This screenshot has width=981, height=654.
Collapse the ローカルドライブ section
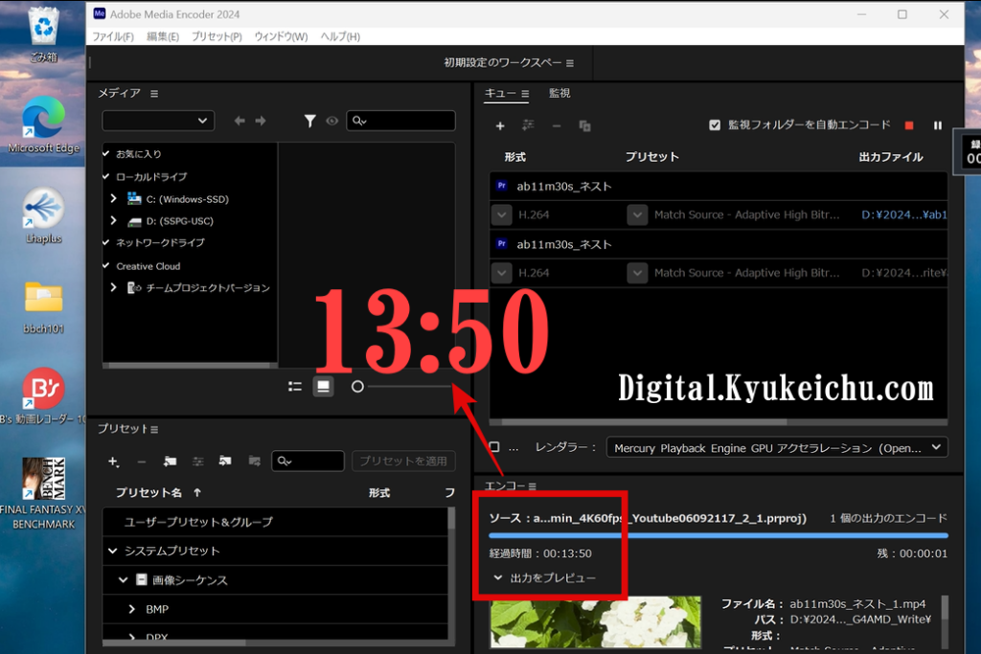coord(106,176)
